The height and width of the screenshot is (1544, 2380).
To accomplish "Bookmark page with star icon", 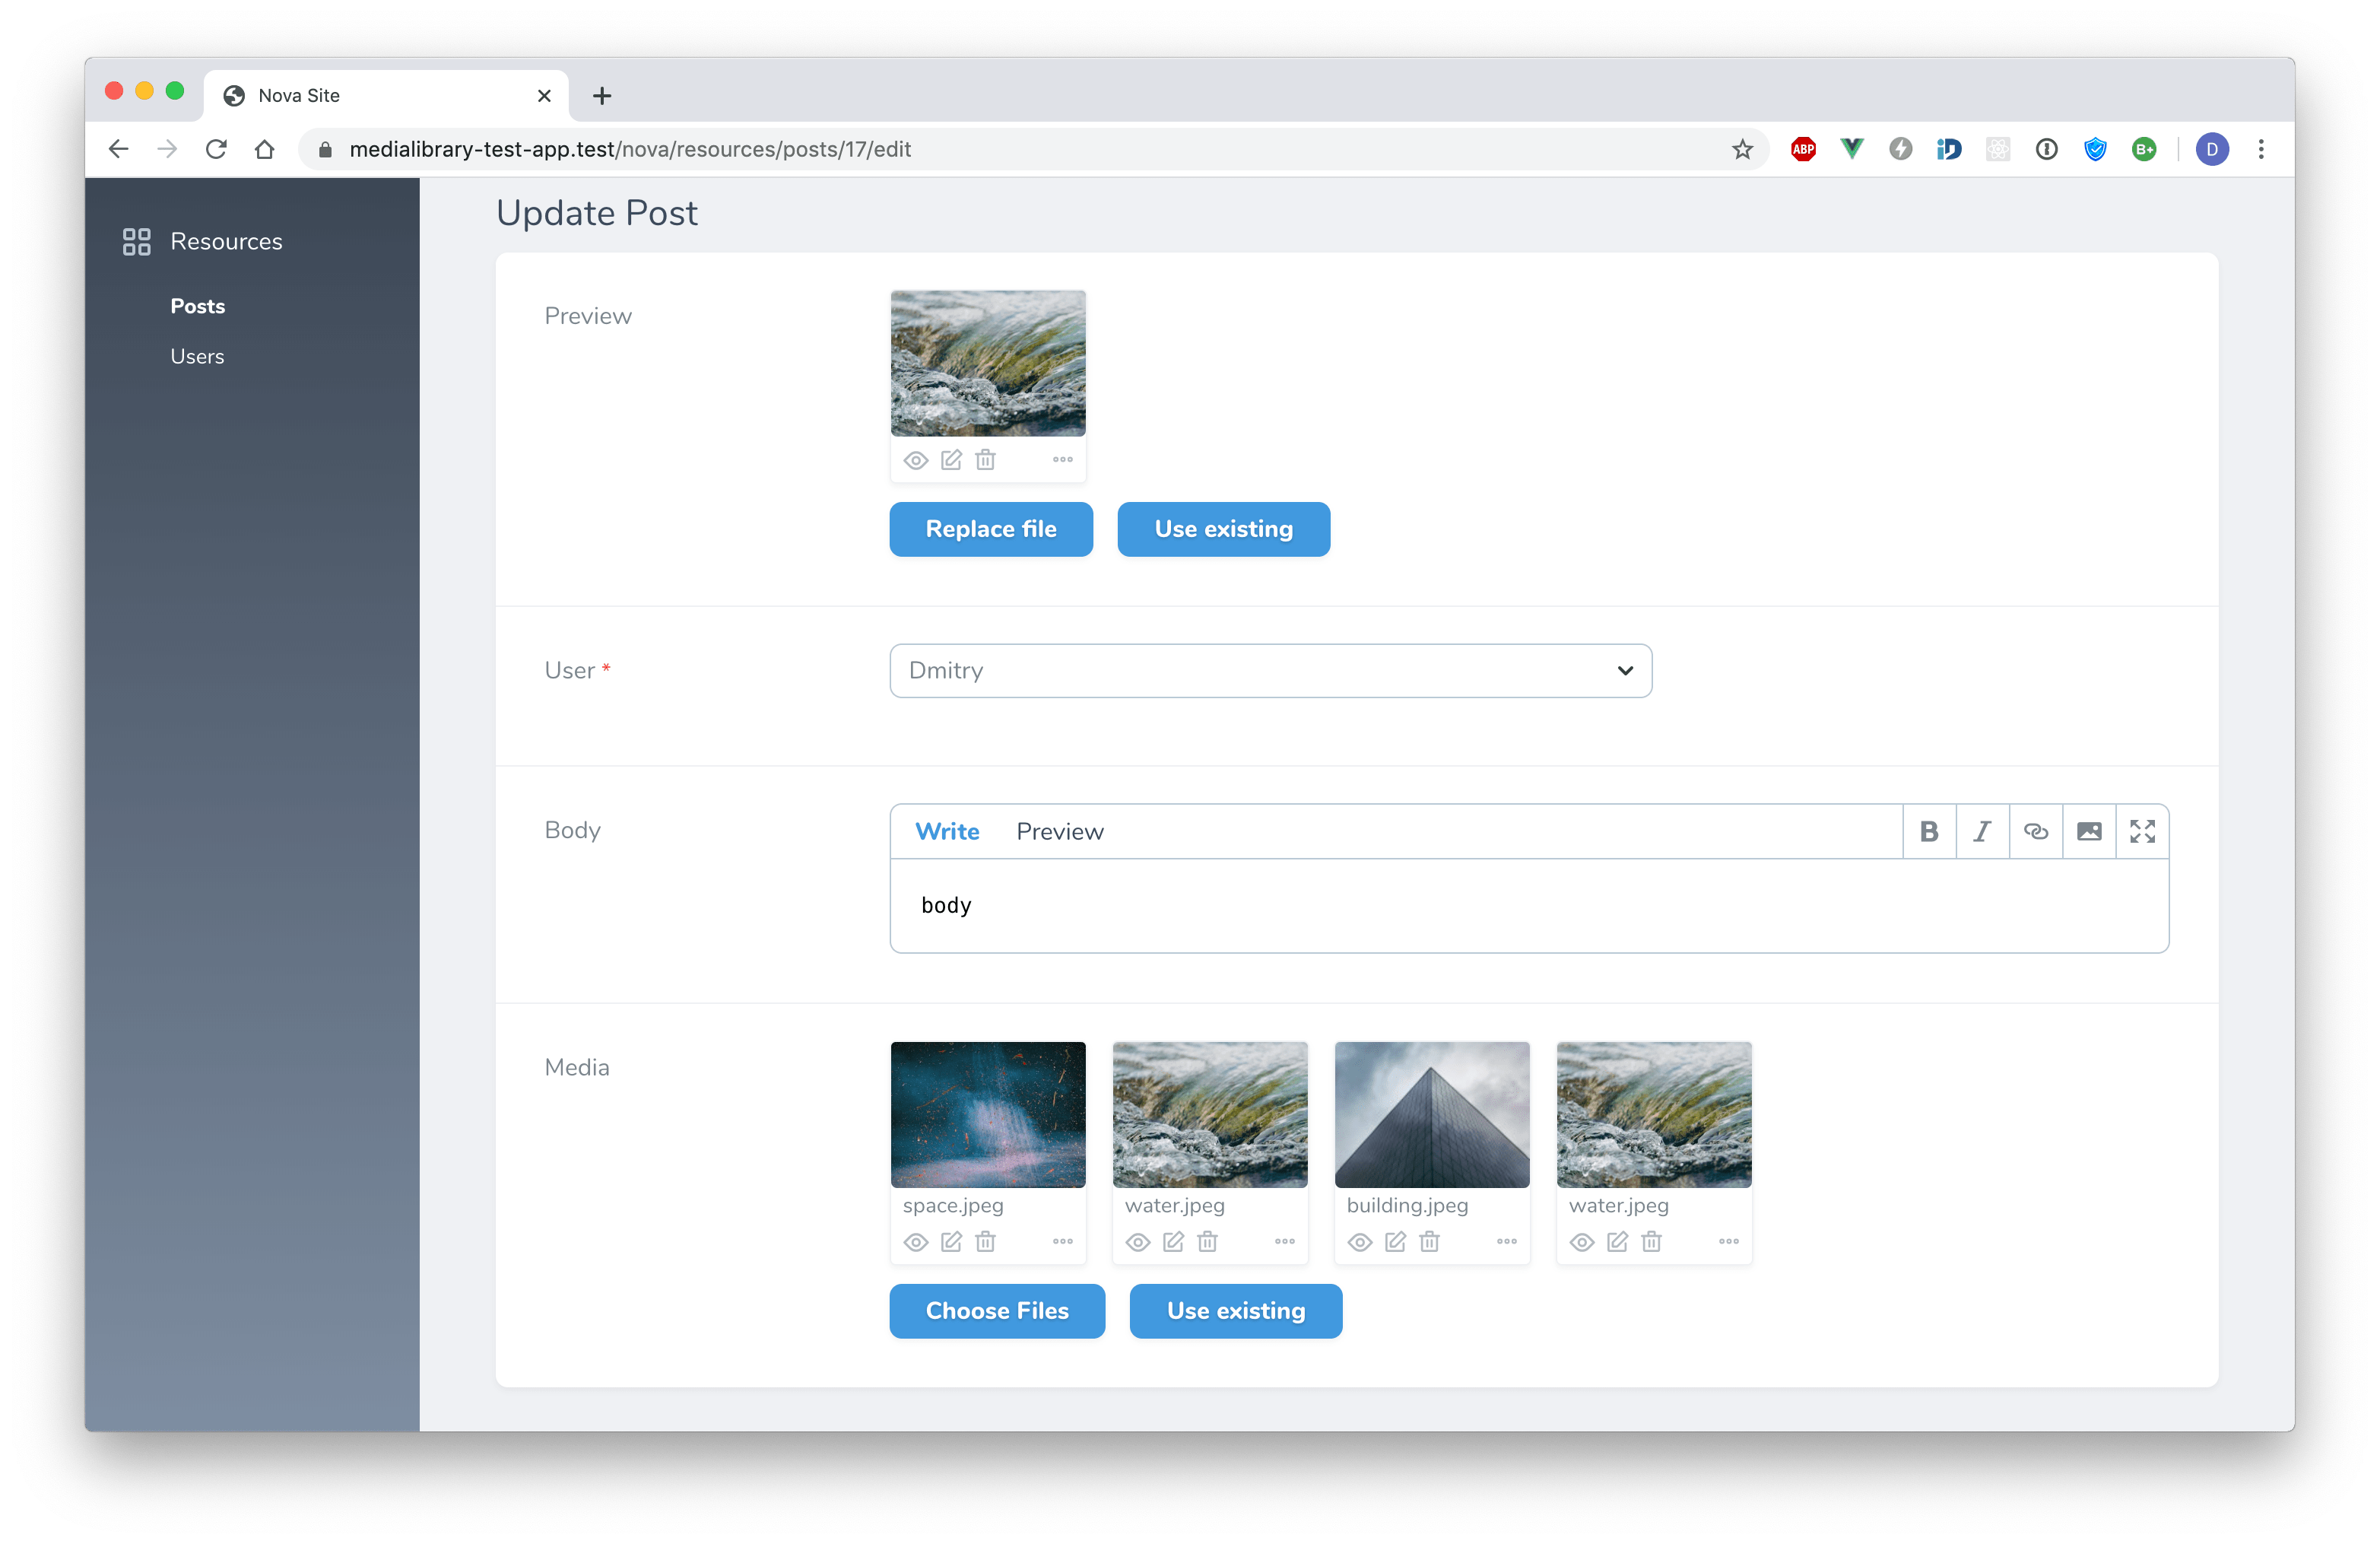I will pyautogui.click(x=1742, y=149).
